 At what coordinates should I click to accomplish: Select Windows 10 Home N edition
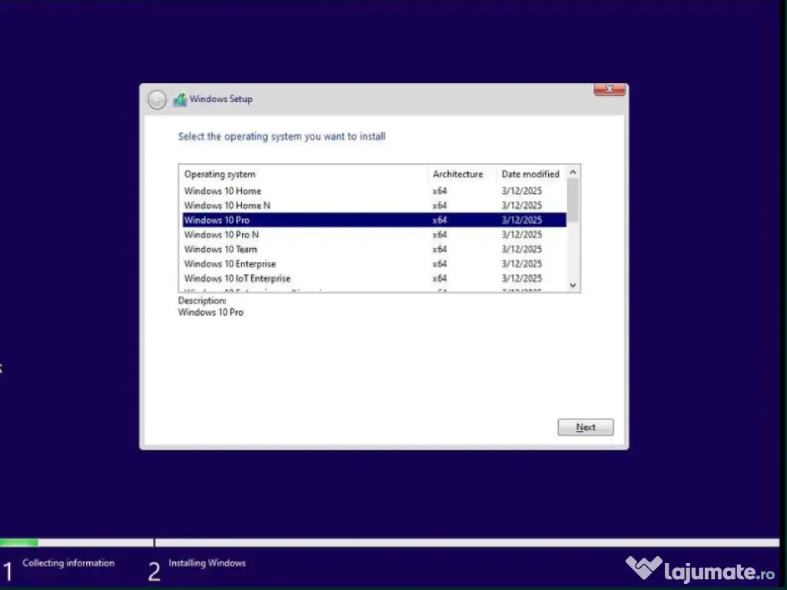point(227,206)
